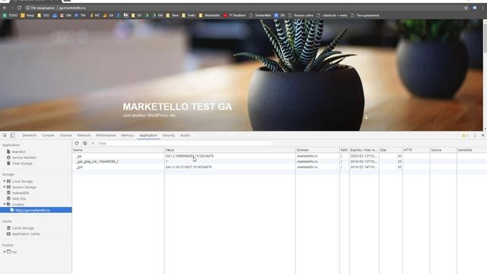Open Cache Storage in the sidebar
This screenshot has width=487, height=274.
coord(23,228)
